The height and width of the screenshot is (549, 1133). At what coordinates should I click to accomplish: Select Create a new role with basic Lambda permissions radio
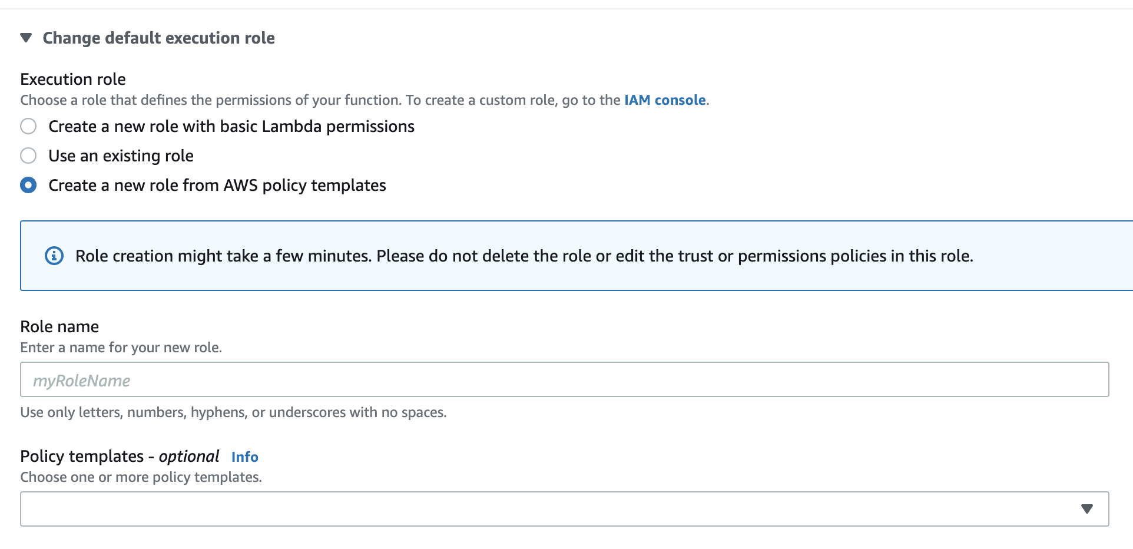tap(28, 127)
